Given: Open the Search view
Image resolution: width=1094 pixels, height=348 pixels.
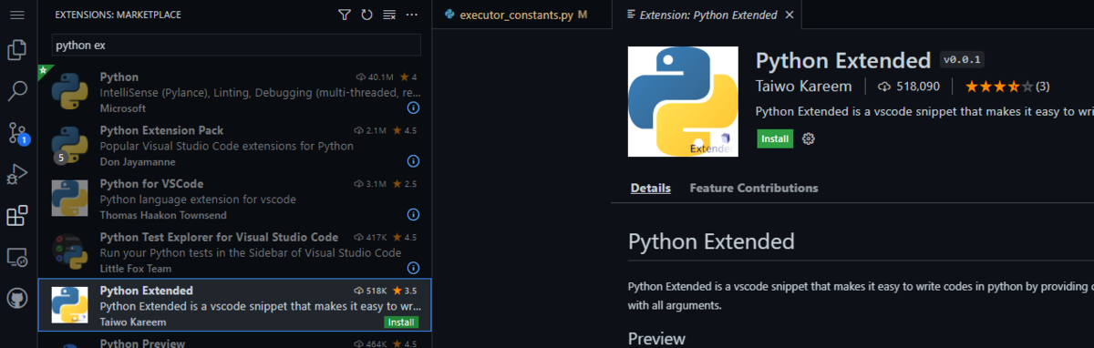Looking at the screenshot, I should (16, 91).
